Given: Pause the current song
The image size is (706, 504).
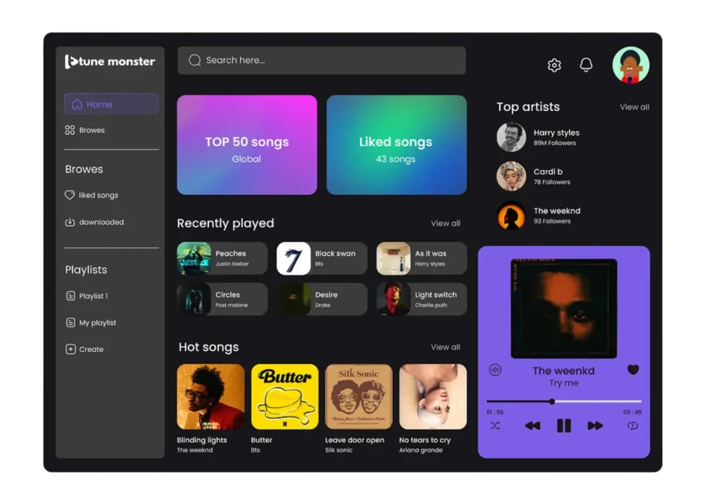Looking at the screenshot, I should 564,425.
